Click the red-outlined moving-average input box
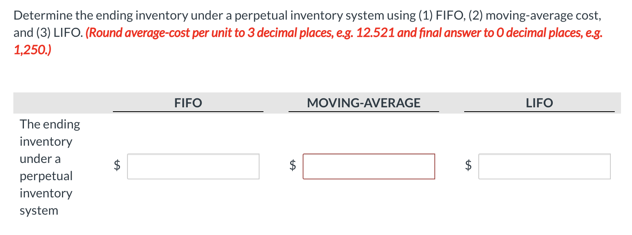Viewport: 632px width, 235px height. (x=370, y=167)
